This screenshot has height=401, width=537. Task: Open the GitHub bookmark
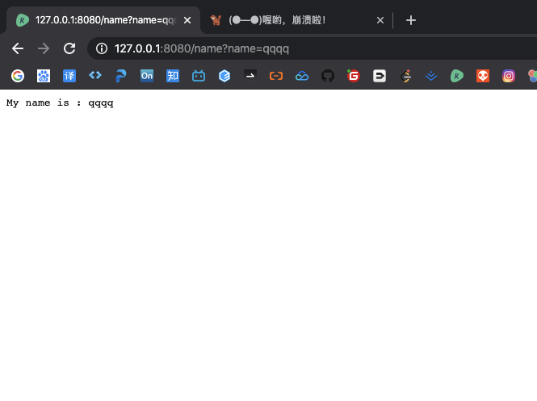point(328,76)
